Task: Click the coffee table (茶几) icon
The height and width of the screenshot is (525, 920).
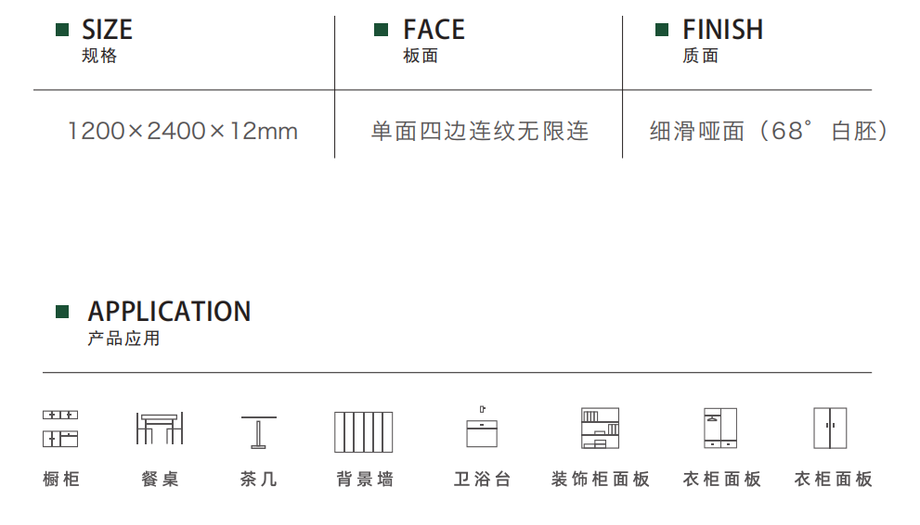Action: pos(258,432)
